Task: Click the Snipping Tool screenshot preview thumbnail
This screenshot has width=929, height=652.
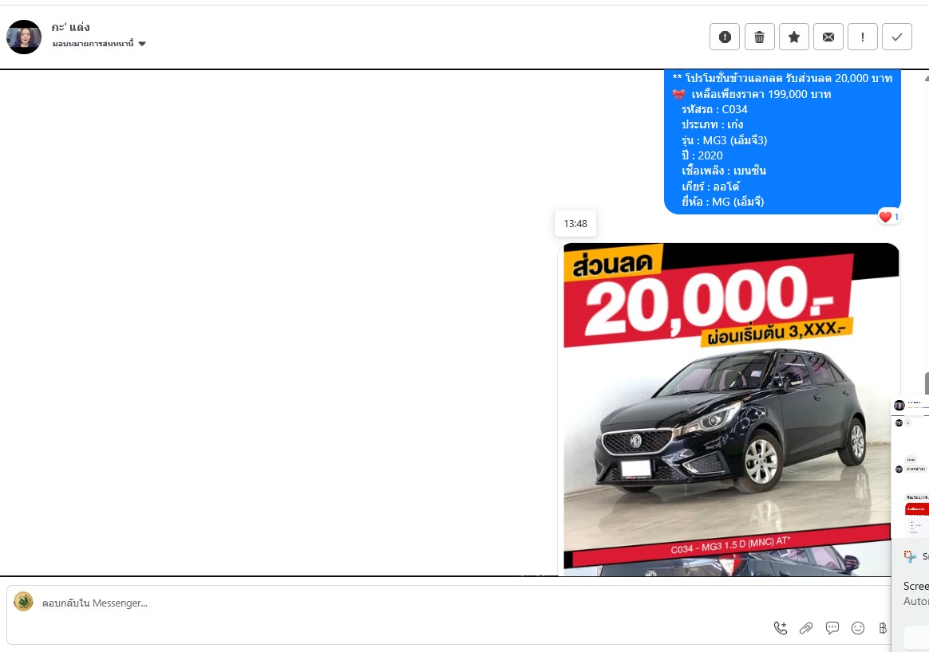Action: (911, 466)
